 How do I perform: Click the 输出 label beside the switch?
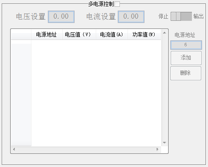click(198, 17)
